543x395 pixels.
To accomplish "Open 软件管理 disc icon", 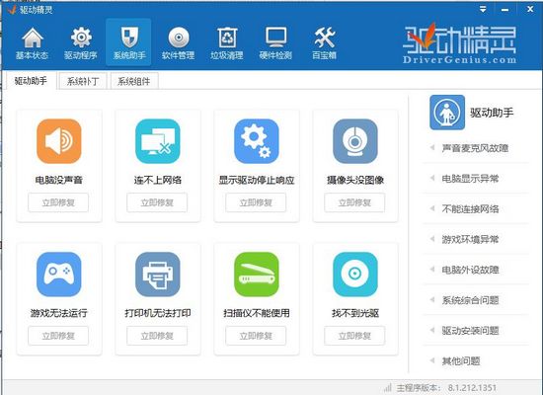I will 179,38.
